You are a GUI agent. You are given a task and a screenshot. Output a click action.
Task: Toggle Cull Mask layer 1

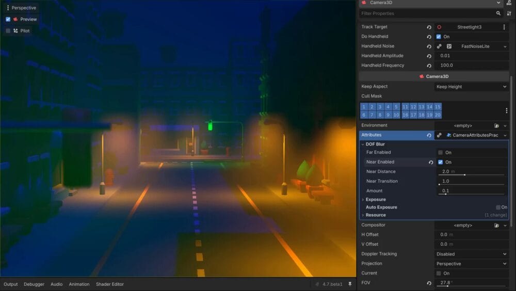click(x=364, y=107)
